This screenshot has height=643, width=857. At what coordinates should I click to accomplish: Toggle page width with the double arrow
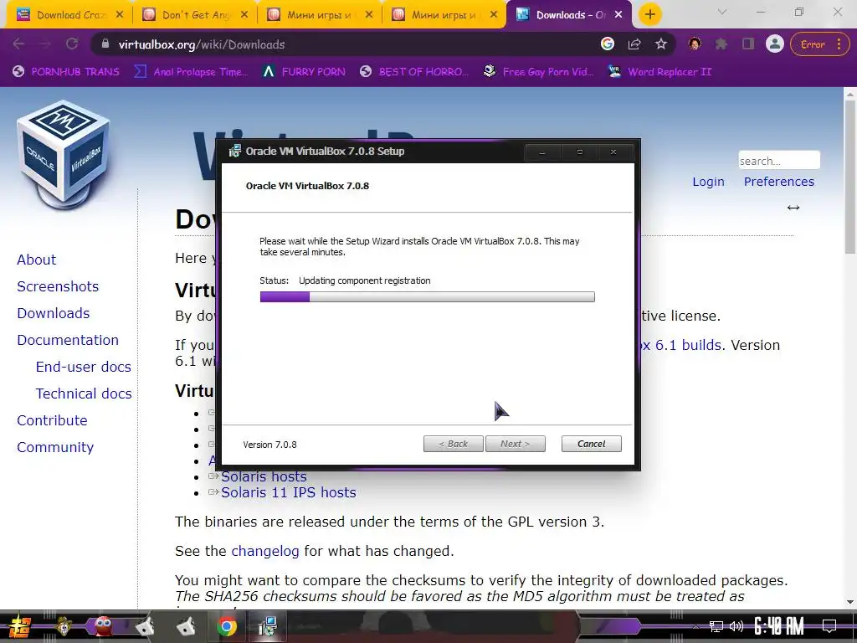pos(793,208)
